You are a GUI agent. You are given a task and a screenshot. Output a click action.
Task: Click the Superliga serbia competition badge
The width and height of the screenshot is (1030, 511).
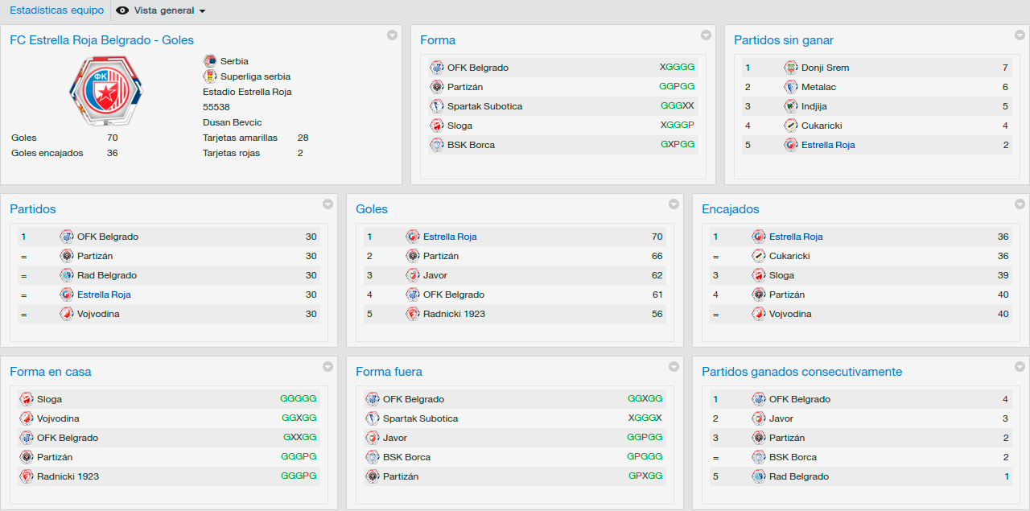point(210,76)
